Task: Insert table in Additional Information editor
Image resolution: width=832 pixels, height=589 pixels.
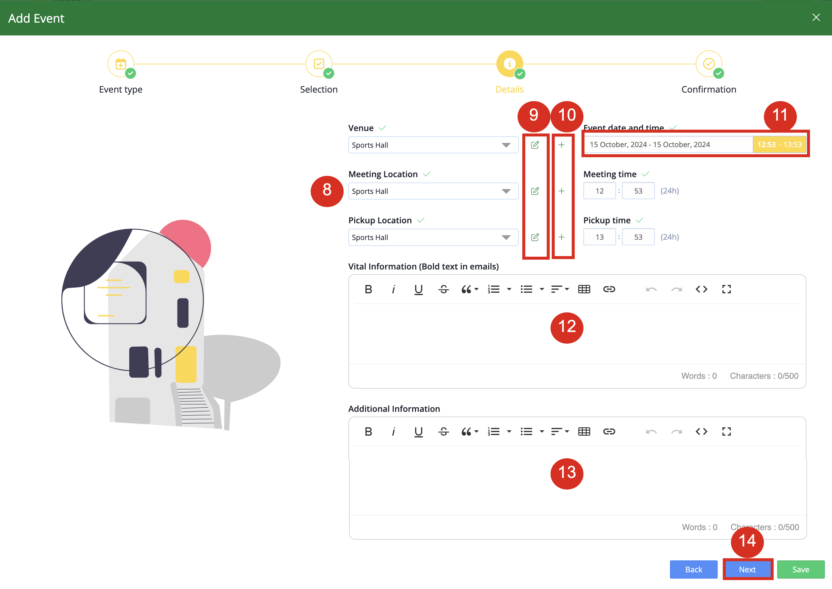Action: tap(584, 431)
